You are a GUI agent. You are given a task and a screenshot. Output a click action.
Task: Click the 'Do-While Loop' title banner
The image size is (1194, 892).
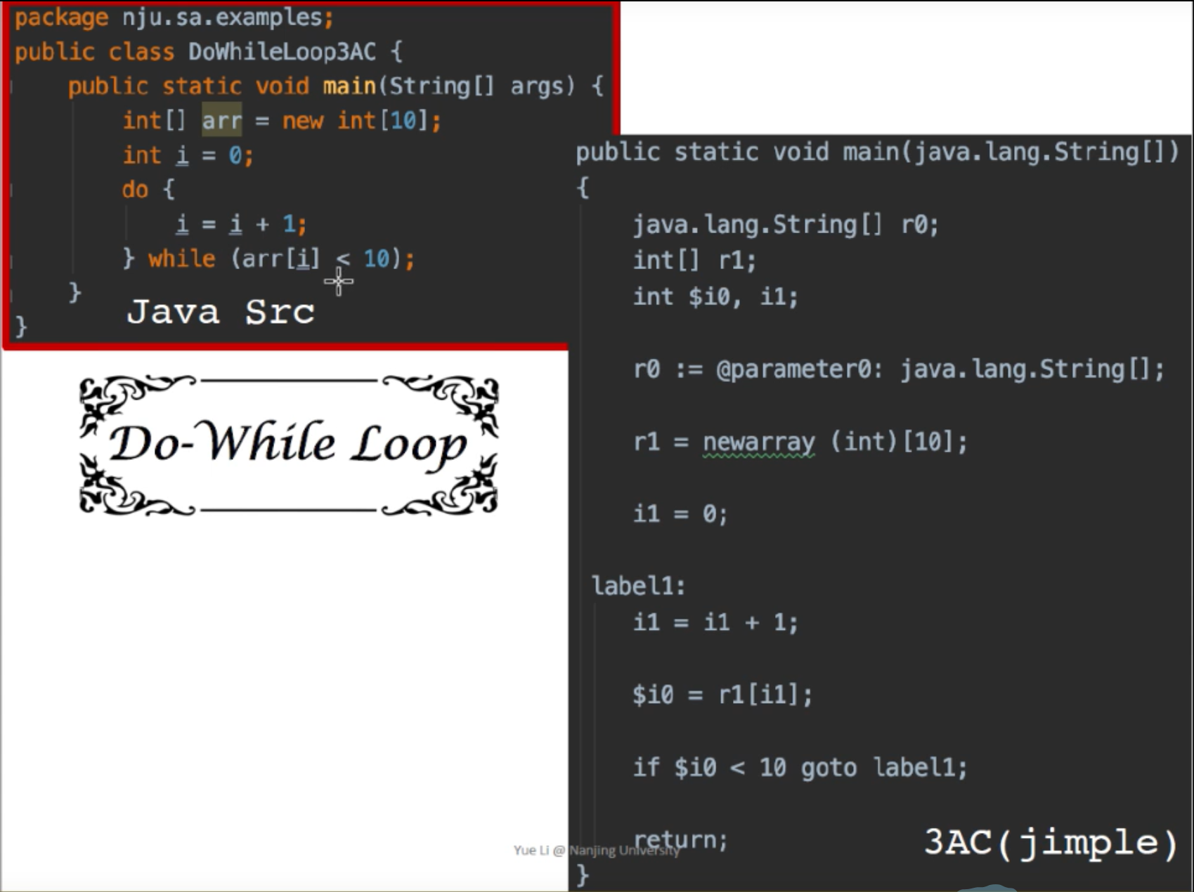[x=289, y=445]
